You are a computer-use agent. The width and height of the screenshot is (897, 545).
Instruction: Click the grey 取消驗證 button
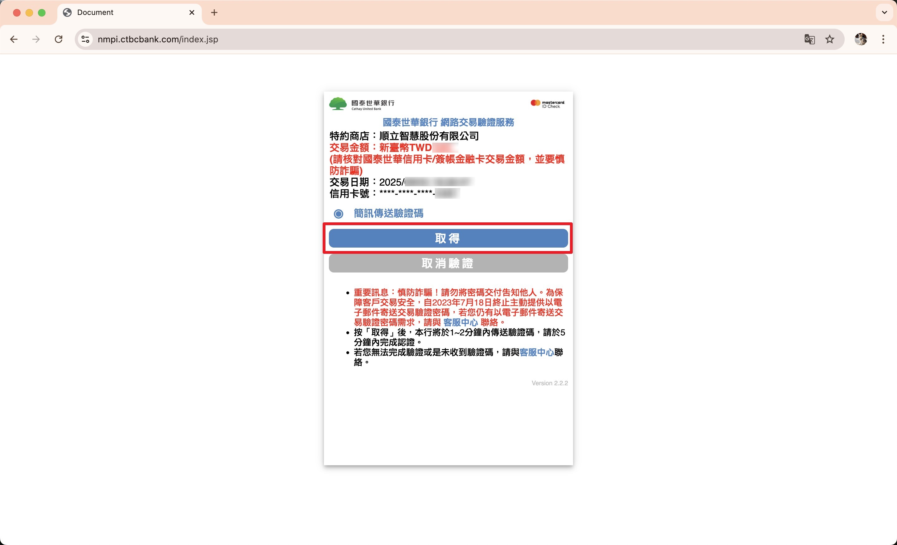pyautogui.click(x=448, y=263)
